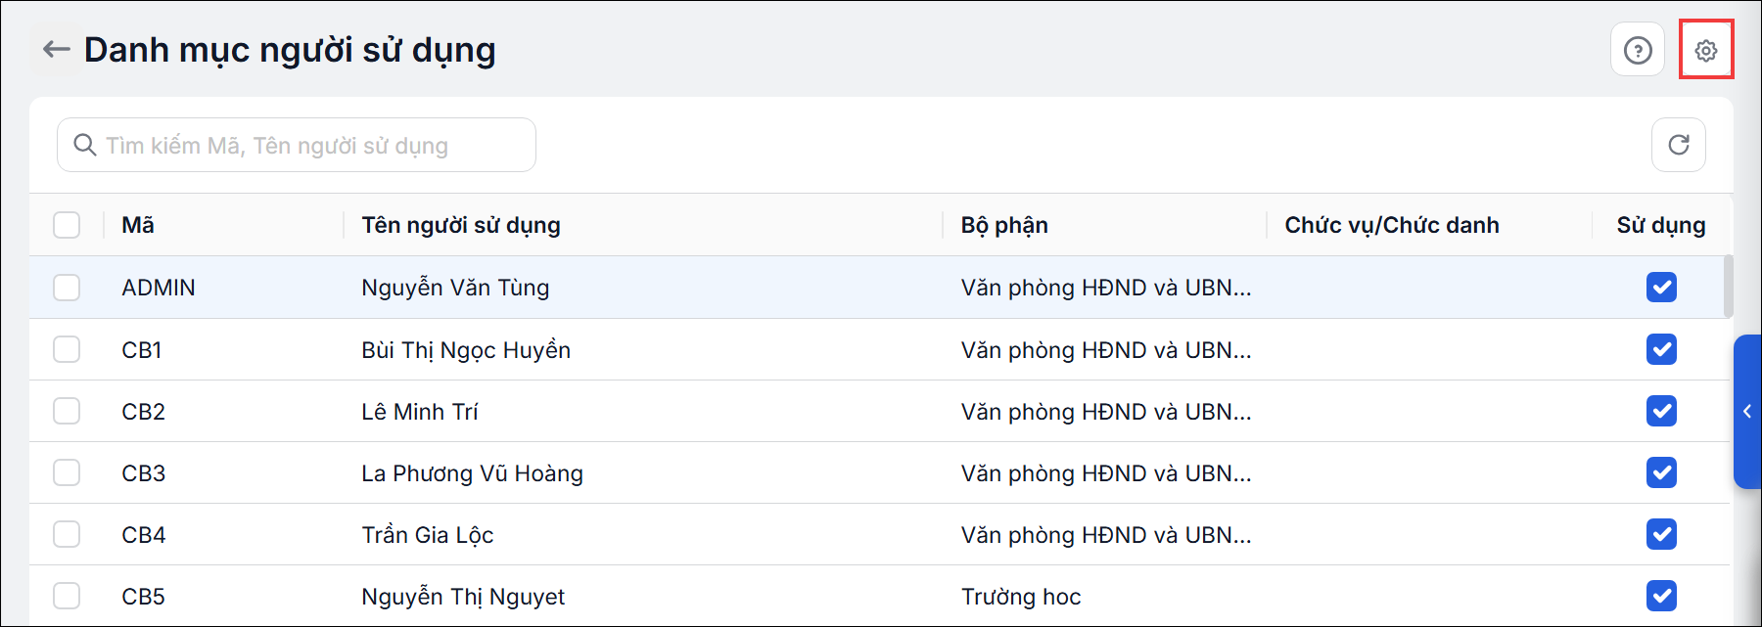Sort by the Mã column header
The height and width of the screenshot is (627, 1762).
138,225
